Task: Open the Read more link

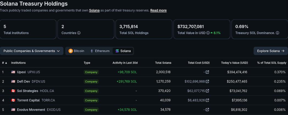Action: point(158,10)
